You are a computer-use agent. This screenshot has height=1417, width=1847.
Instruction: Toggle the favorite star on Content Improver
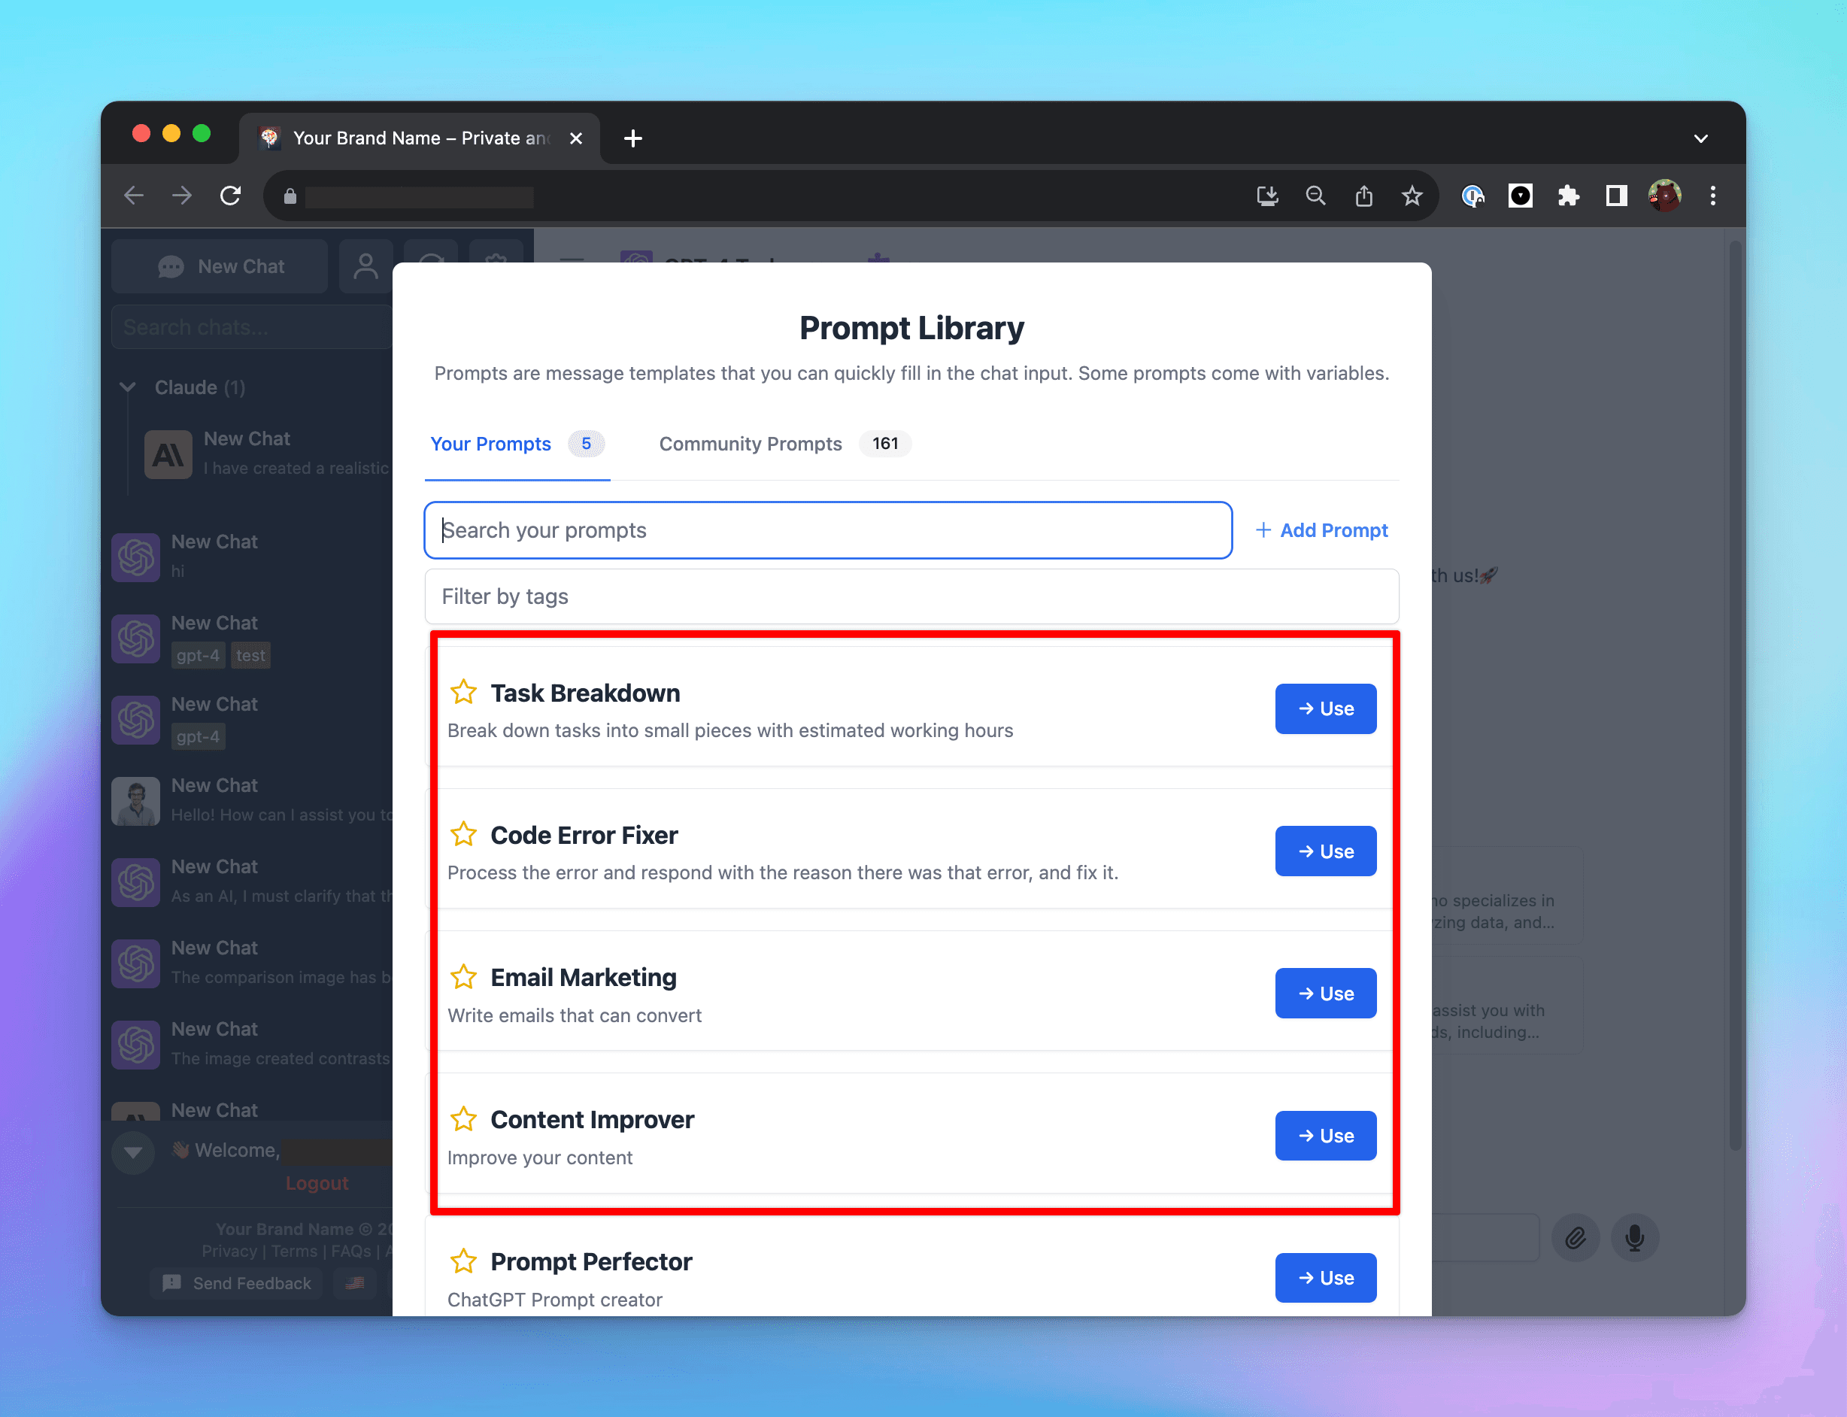(464, 1119)
